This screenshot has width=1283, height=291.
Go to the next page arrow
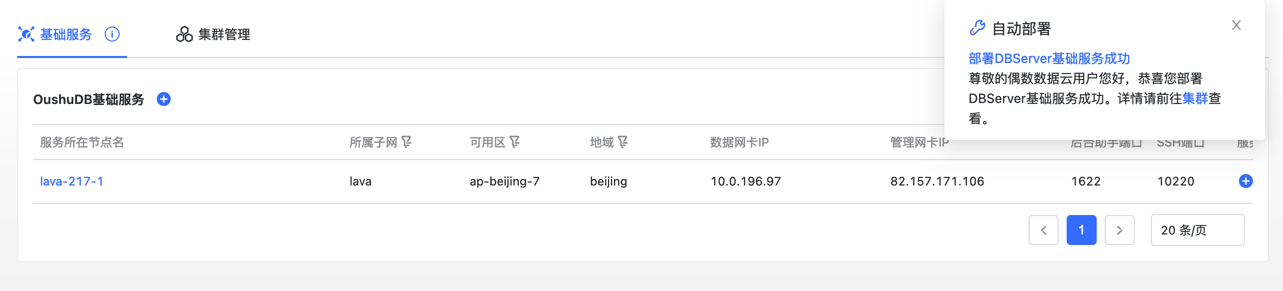1119,230
